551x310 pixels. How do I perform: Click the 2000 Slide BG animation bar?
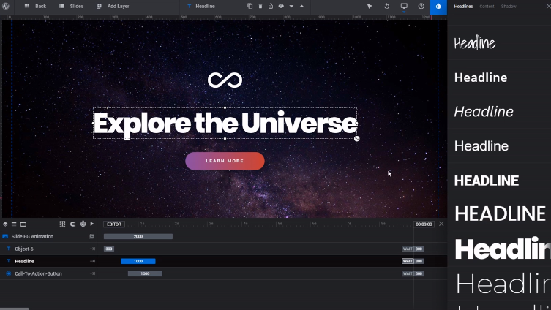(138, 236)
